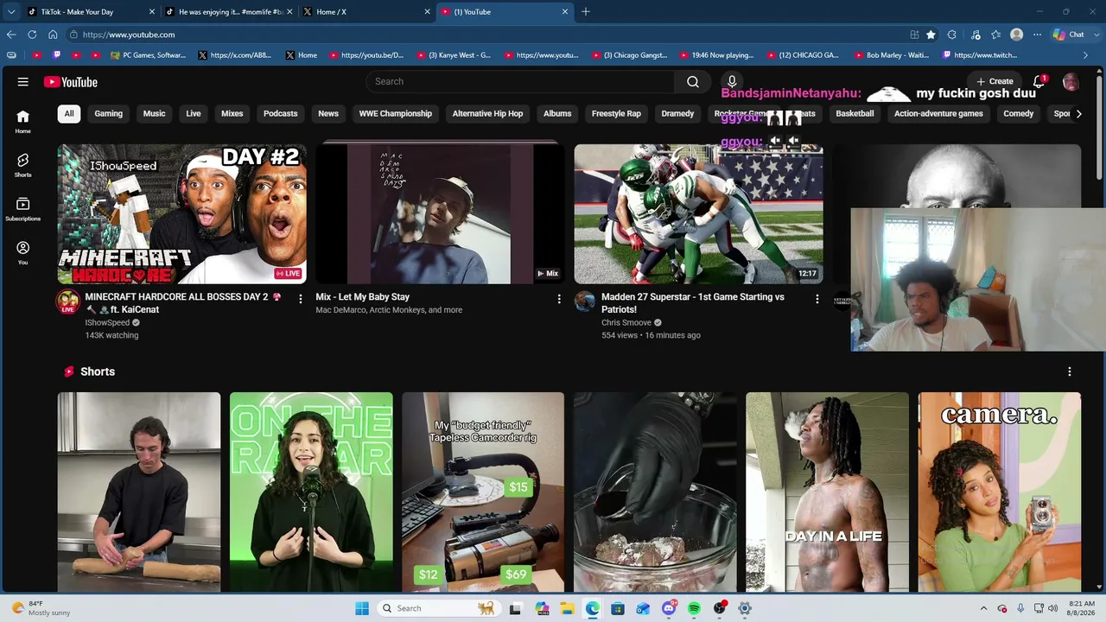Open the Madden 27 Superstar video title

(693, 303)
